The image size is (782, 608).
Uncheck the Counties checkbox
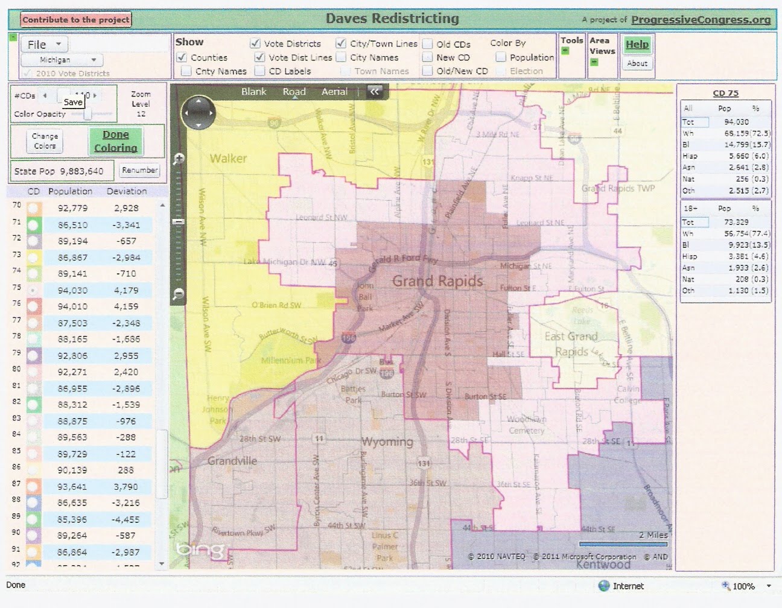point(182,57)
